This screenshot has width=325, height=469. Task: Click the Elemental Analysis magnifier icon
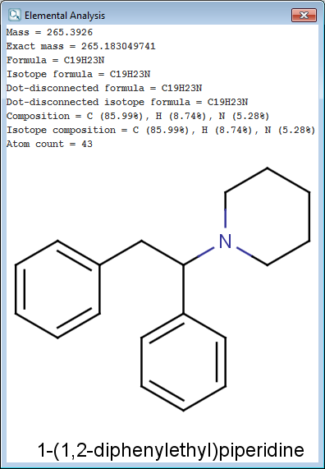[x=14, y=15]
